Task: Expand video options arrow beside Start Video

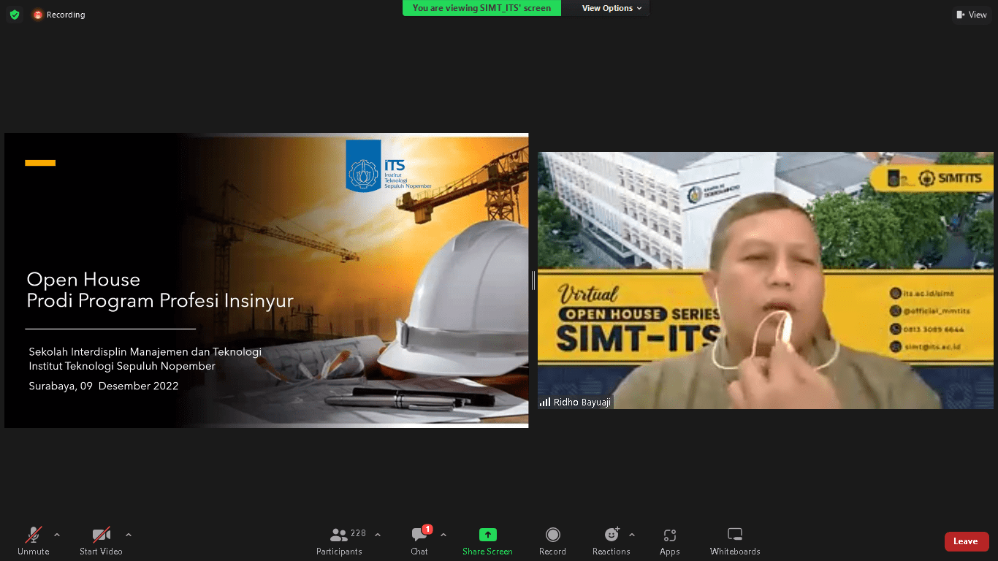Action: pyautogui.click(x=129, y=535)
